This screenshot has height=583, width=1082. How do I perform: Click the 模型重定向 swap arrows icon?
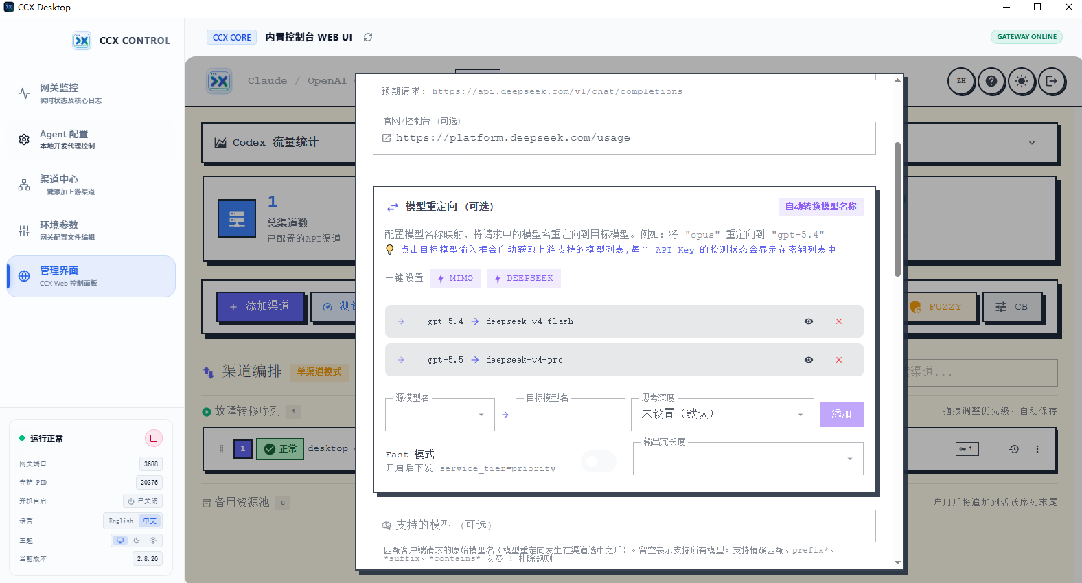click(x=392, y=207)
